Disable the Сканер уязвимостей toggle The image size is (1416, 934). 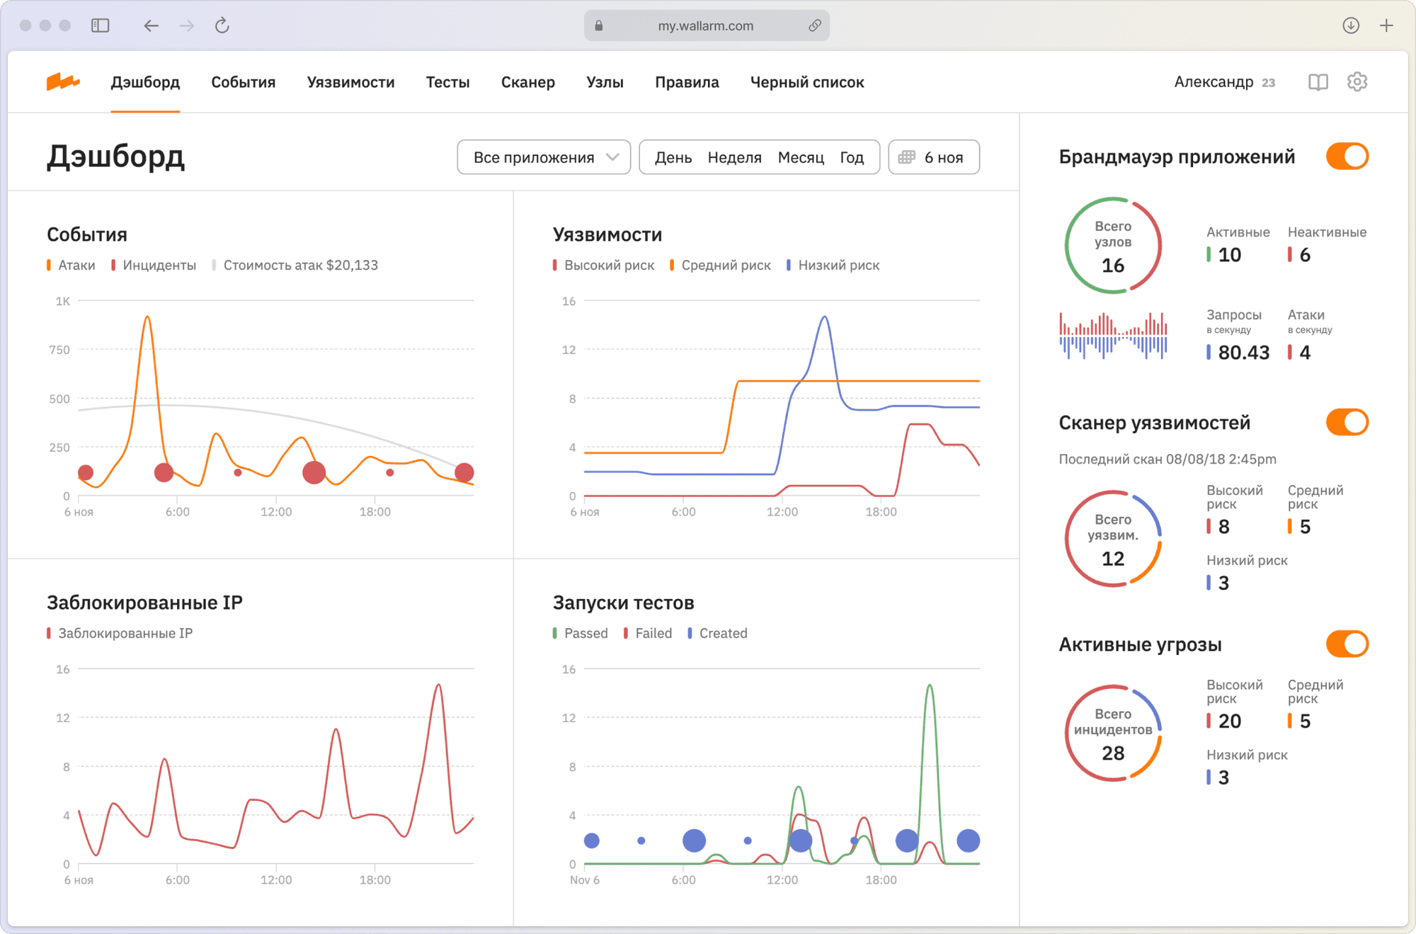coord(1347,423)
